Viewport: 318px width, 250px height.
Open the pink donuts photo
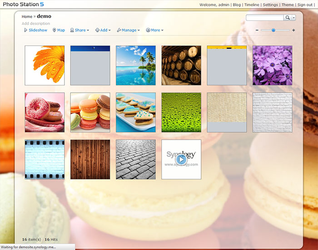tap(45, 112)
